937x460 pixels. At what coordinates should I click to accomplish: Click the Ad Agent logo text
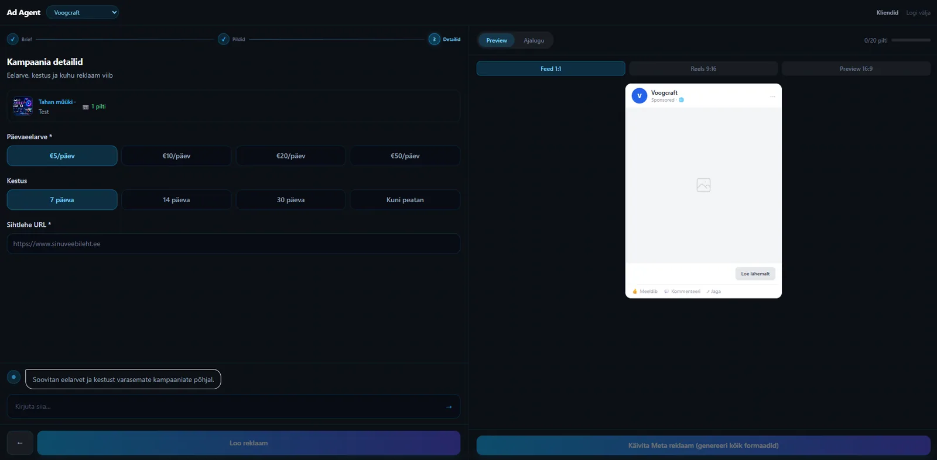pyautogui.click(x=23, y=12)
